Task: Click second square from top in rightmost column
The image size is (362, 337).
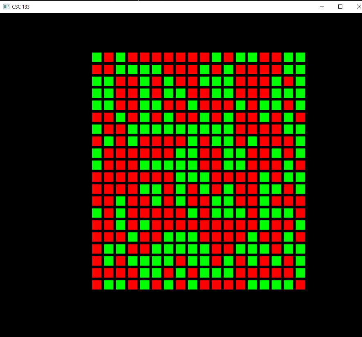Action: coord(301,69)
